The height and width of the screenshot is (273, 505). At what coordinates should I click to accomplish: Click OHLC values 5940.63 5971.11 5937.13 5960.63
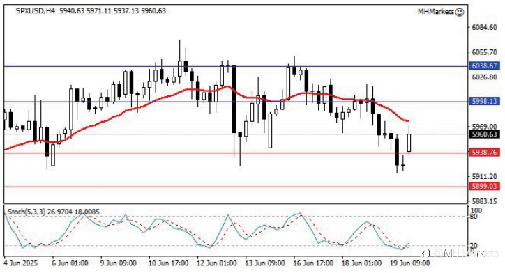point(113,11)
